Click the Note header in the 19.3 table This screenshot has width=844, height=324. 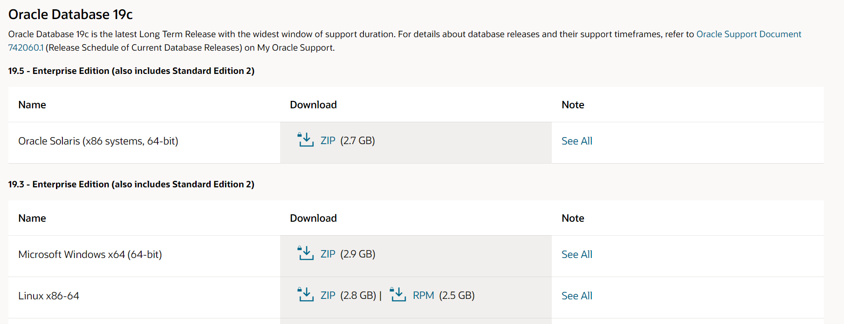(573, 218)
